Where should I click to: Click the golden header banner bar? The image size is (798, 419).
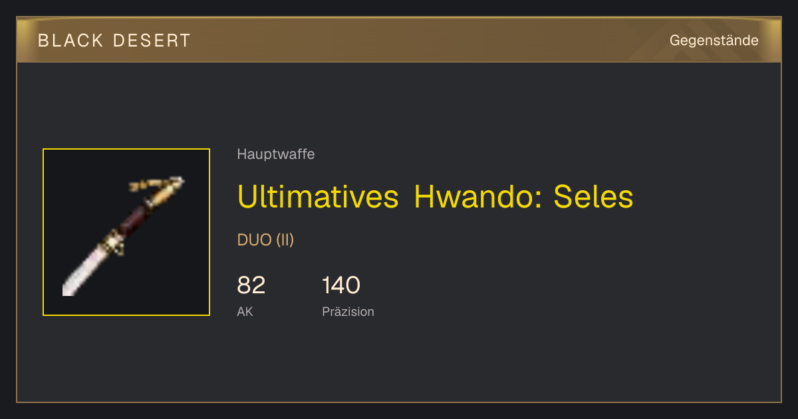coord(399,40)
